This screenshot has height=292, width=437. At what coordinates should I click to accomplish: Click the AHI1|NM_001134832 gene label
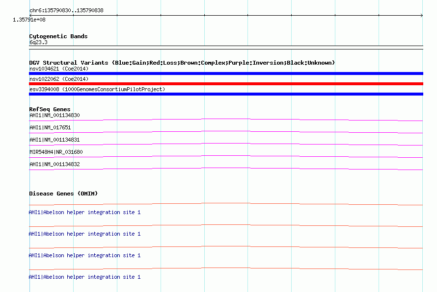pos(55,164)
